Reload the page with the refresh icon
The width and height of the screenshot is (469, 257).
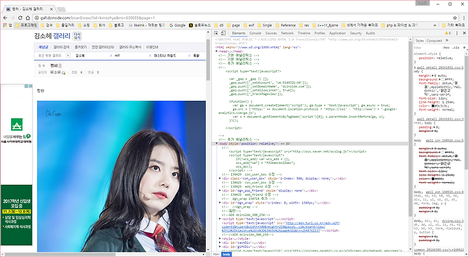coord(20,18)
